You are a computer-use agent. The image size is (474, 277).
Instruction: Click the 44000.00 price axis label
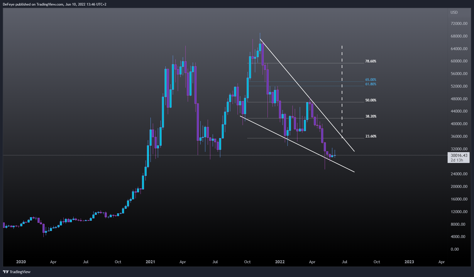[x=459, y=111]
